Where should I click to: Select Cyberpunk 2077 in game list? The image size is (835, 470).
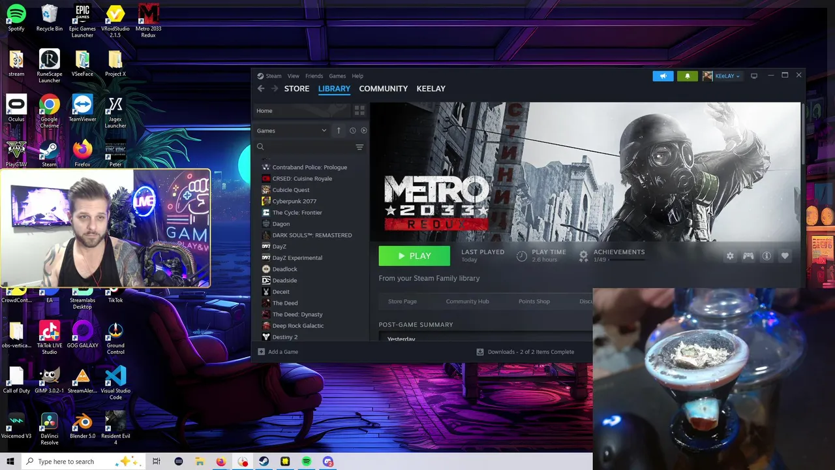[x=294, y=201]
